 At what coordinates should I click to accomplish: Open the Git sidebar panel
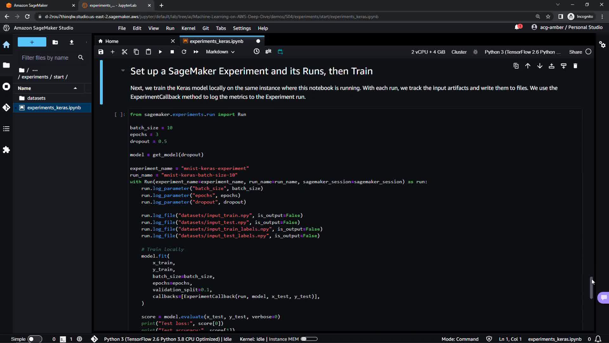[x=6, y=108]
